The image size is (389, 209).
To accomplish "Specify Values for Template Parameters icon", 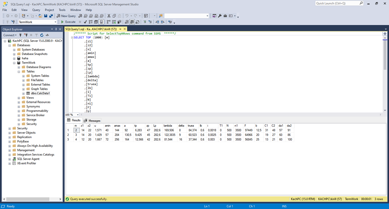I will pyautogui.click(x=170, y=22).
